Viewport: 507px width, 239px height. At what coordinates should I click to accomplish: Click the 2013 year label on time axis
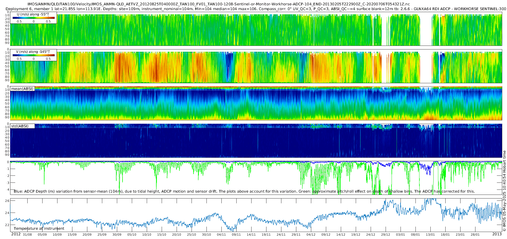tap(497, 234)
